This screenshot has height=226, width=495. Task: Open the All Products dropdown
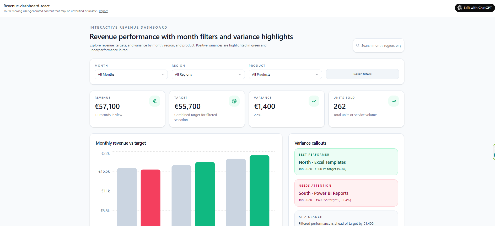pos(285,74)
